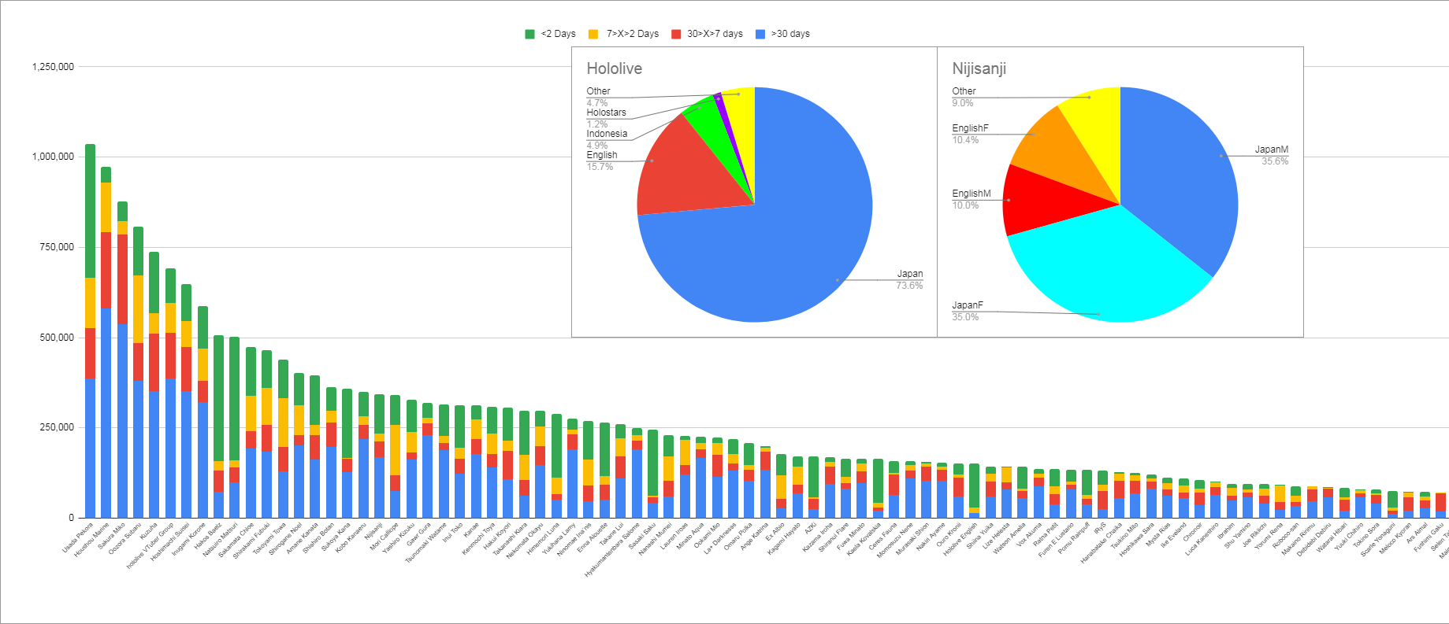Click the 'Other' label in Hololive pie
This screenshot has width=1449, height=624.
[x=598, y=91]
